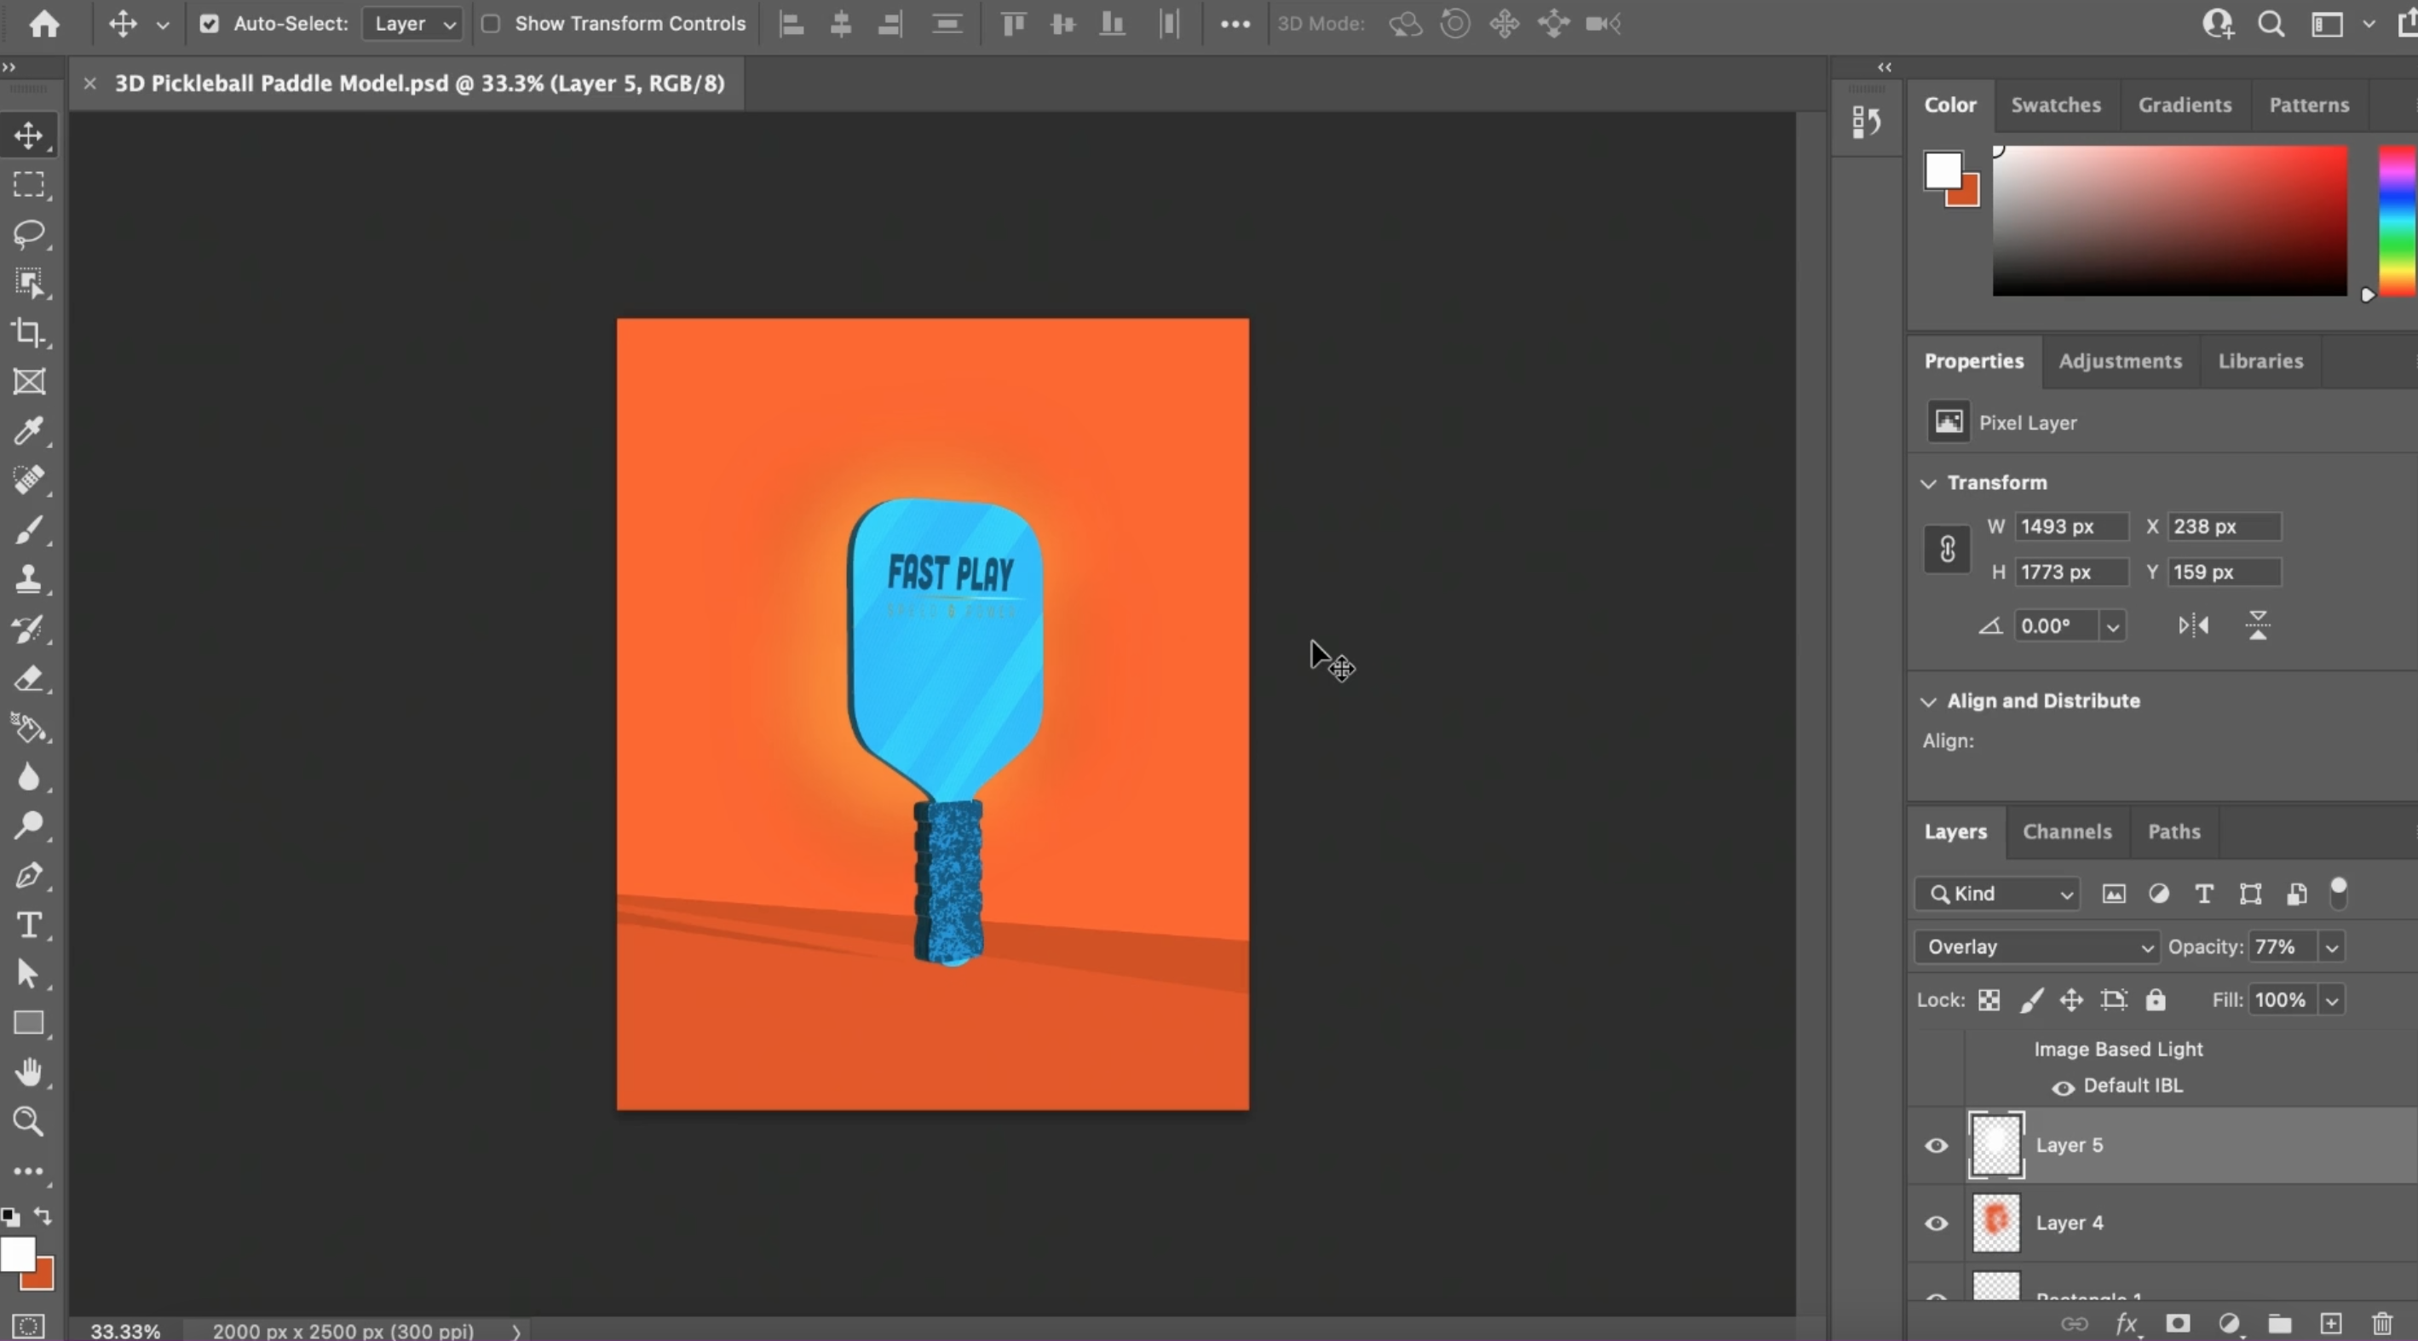This screenshot has width=2418, height=1341.
Task: Open the Swatches tab
Action: pos(2056,105)
